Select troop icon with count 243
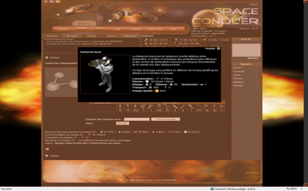The image size is (308, 191). coord(136,106)
